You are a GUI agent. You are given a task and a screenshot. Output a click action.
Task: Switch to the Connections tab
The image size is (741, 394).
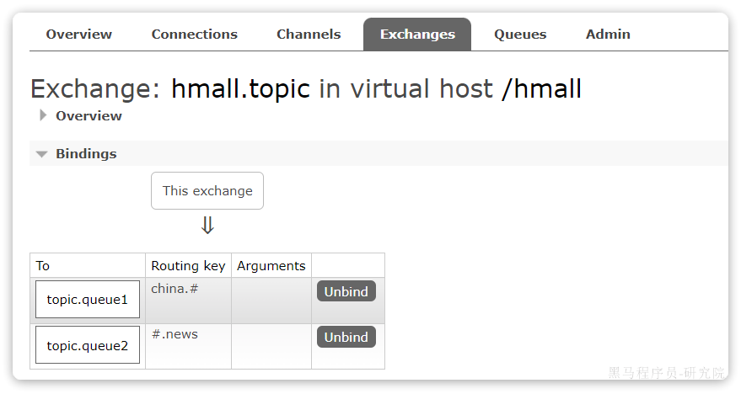pos(194,35)
